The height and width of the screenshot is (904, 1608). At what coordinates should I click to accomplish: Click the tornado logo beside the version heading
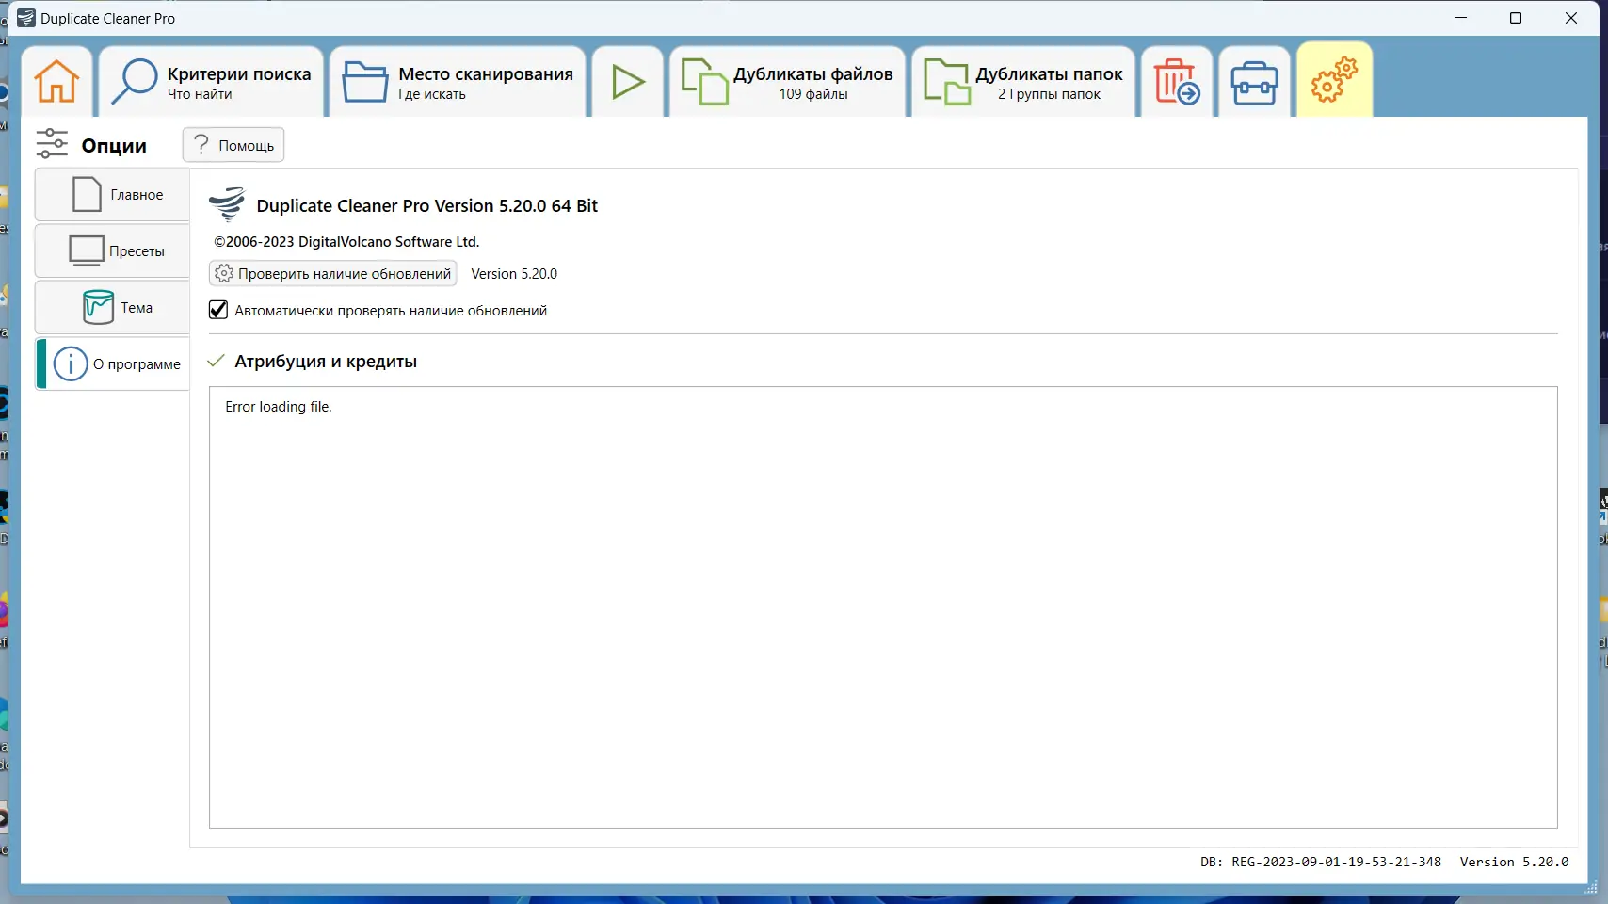tap(227, 204)
